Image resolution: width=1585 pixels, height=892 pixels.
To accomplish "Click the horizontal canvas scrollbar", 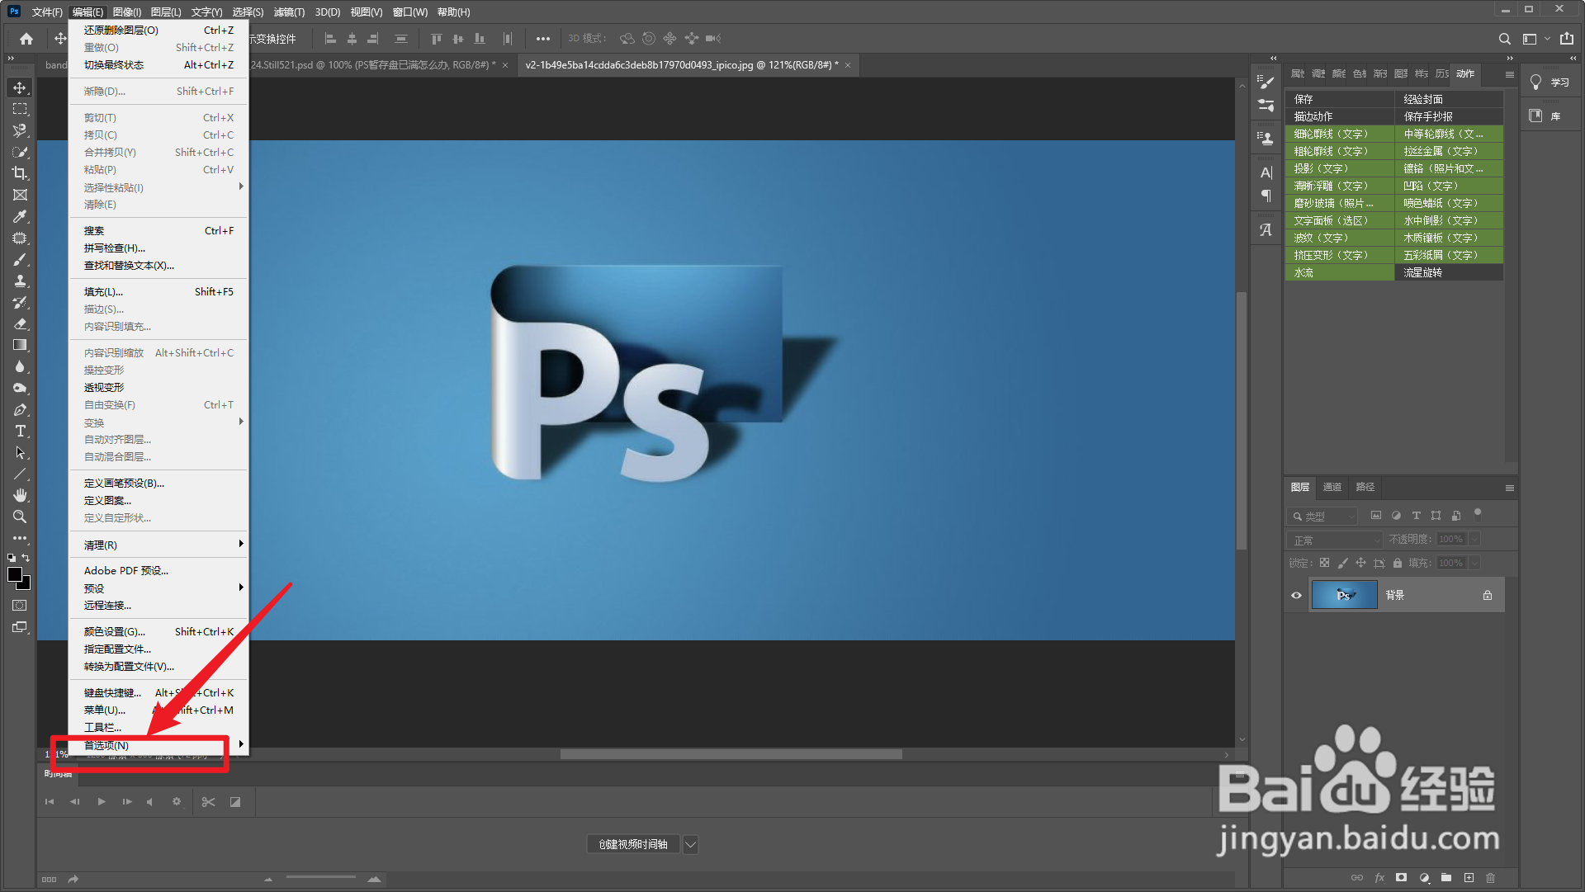I will coord(731,754).
